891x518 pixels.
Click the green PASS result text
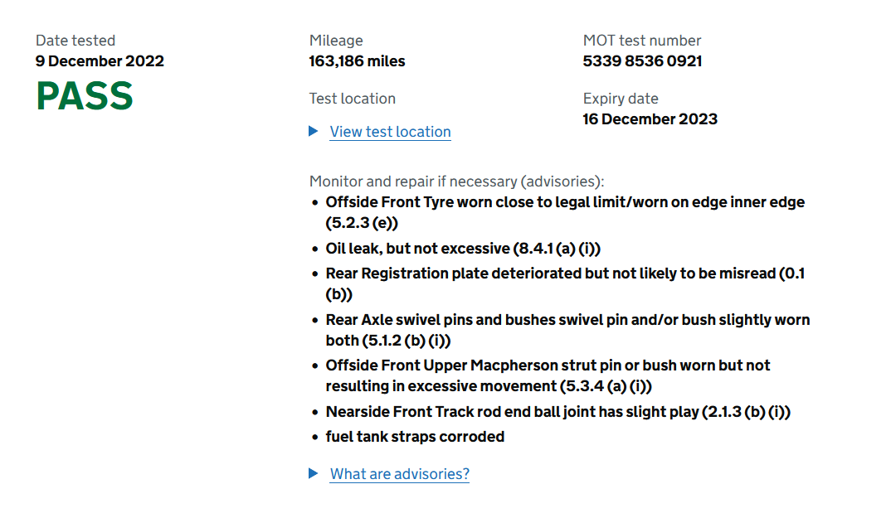85,95
